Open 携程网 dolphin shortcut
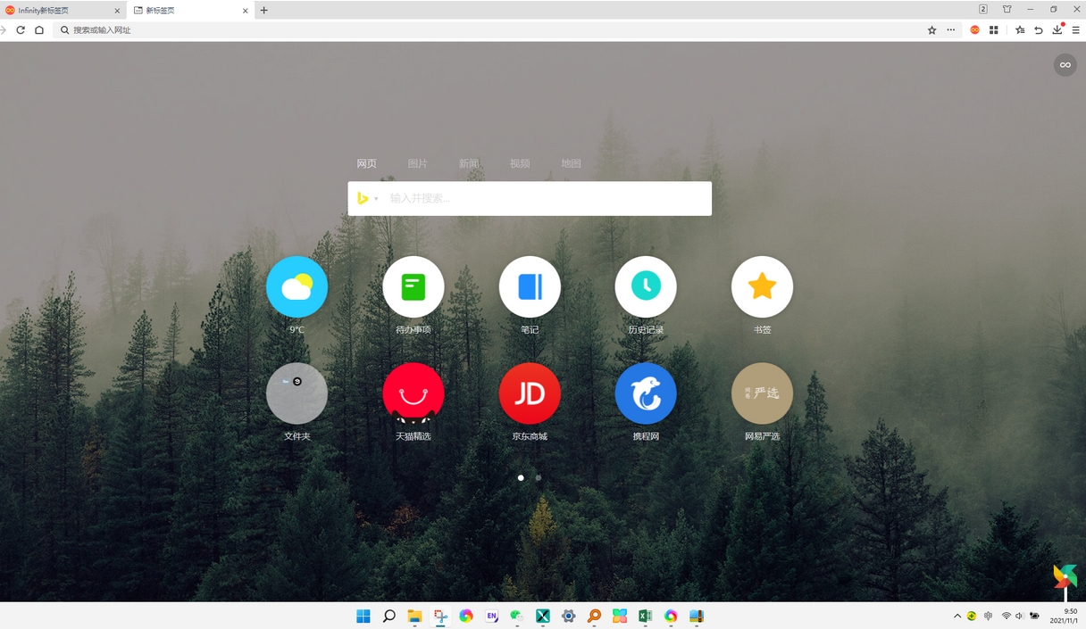1086x629 pixels. (646, 393)
